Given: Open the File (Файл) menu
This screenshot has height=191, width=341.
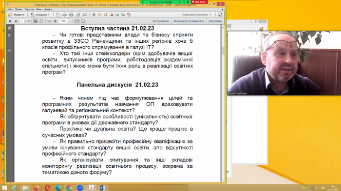Looking at the screenshot, I should (x=10, y=10).
